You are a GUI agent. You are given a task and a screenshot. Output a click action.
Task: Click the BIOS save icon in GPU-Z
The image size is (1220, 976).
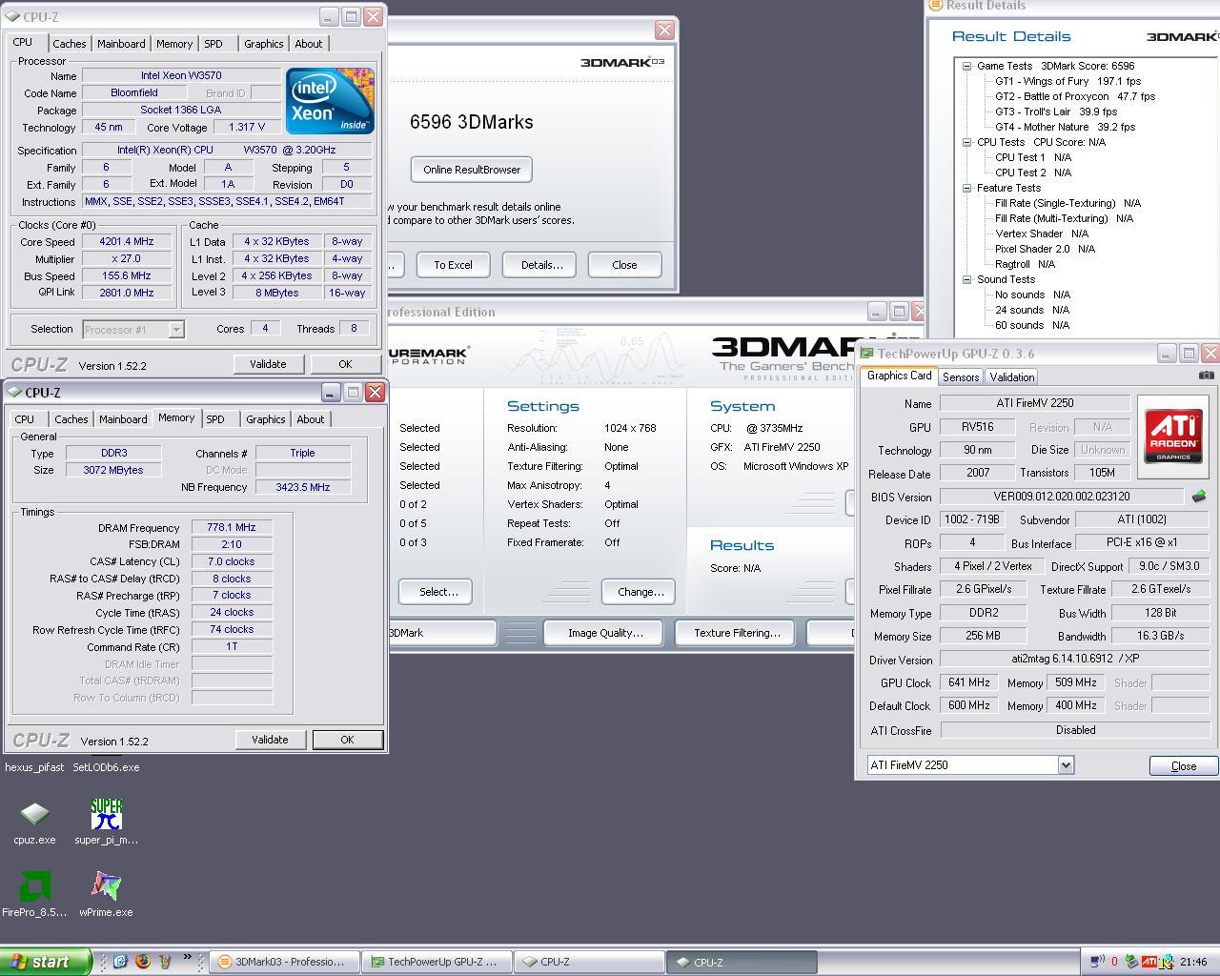1199,497
